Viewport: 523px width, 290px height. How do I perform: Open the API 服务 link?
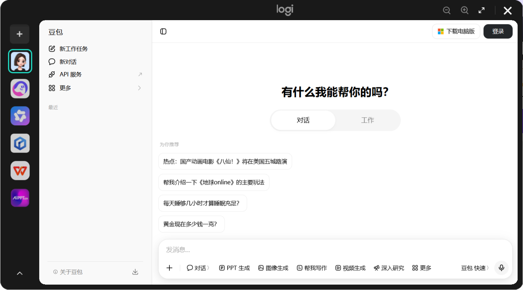95,74
